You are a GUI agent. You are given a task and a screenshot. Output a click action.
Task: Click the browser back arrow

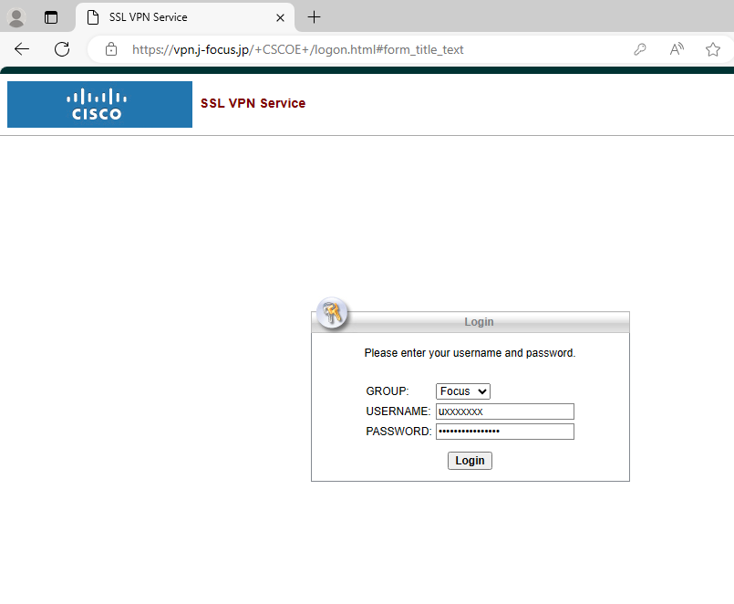click(22, 49)
